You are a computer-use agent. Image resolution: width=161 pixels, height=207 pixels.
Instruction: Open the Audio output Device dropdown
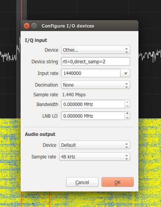(x=94, y=145)
